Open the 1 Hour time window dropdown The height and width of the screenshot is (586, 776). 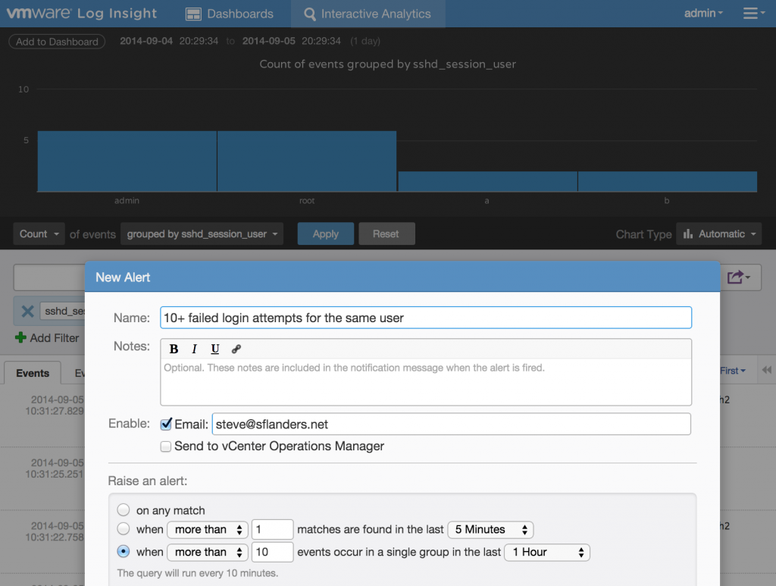pyautogui.click(x=548, y=552)
